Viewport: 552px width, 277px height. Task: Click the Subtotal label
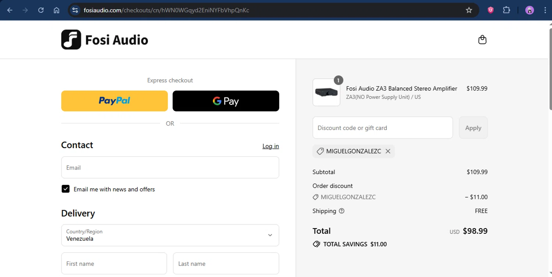[324, 172]
